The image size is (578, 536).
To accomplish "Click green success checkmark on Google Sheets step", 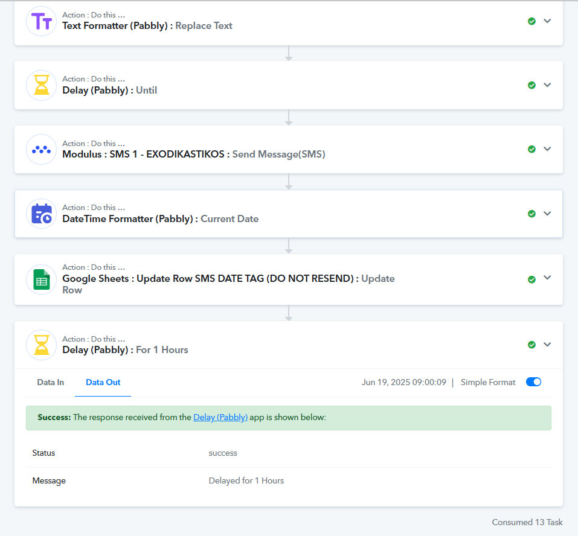I will (531, 279).
